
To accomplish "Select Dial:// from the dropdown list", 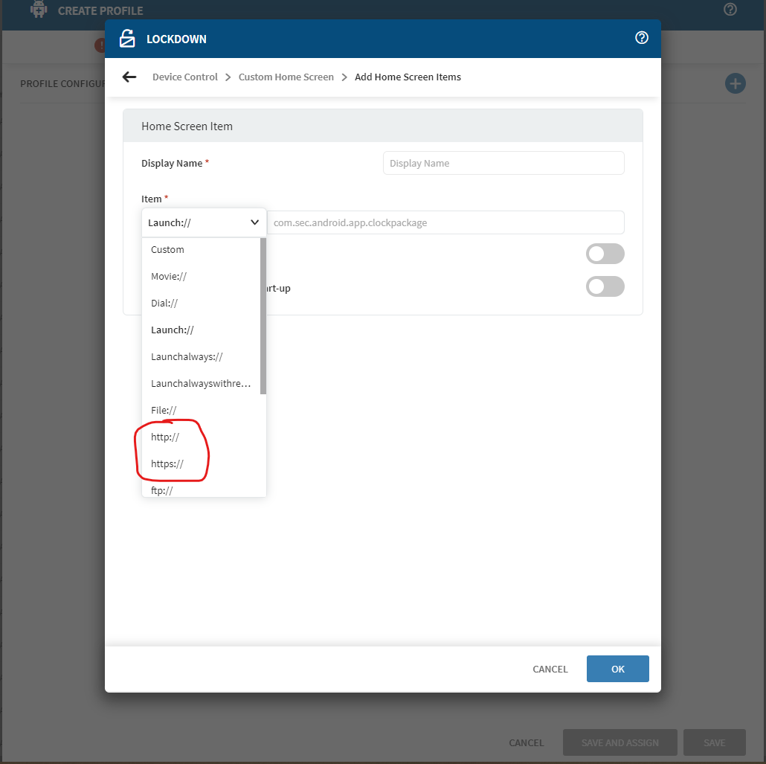I will click(x=164, y=304).
